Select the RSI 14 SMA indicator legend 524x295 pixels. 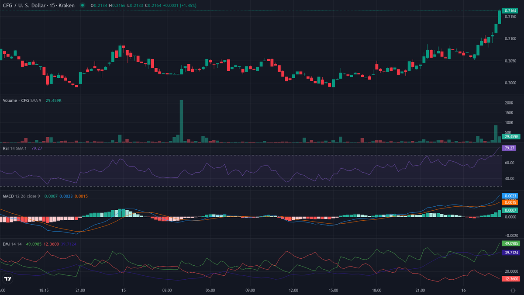[15, 149]
